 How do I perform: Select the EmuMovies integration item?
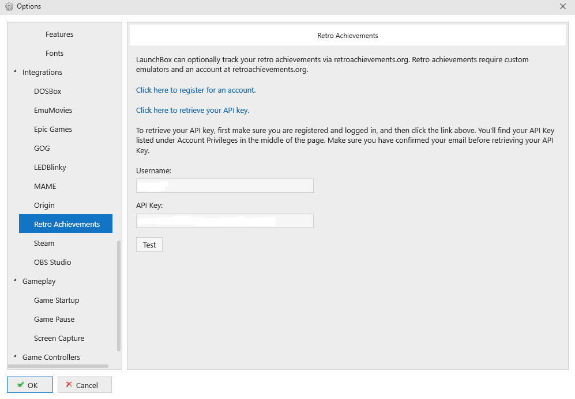(53, 110)
